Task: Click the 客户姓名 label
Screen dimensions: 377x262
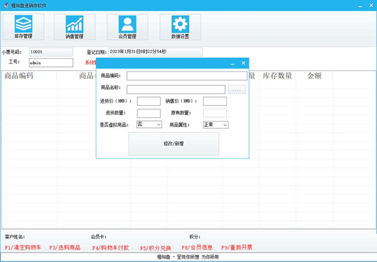Action: [14, 237]
